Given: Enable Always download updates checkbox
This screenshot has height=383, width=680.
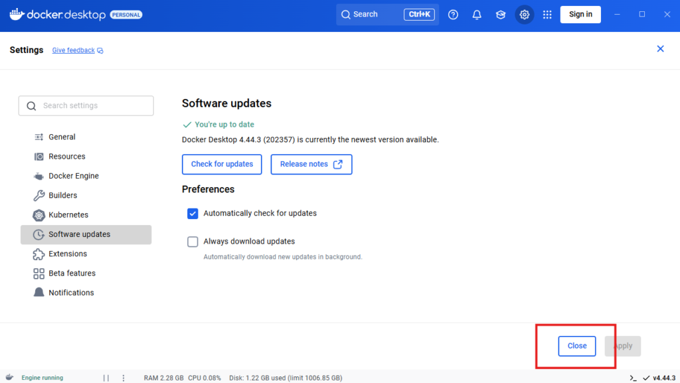Looking at the screenshot, I should (193, 242).
